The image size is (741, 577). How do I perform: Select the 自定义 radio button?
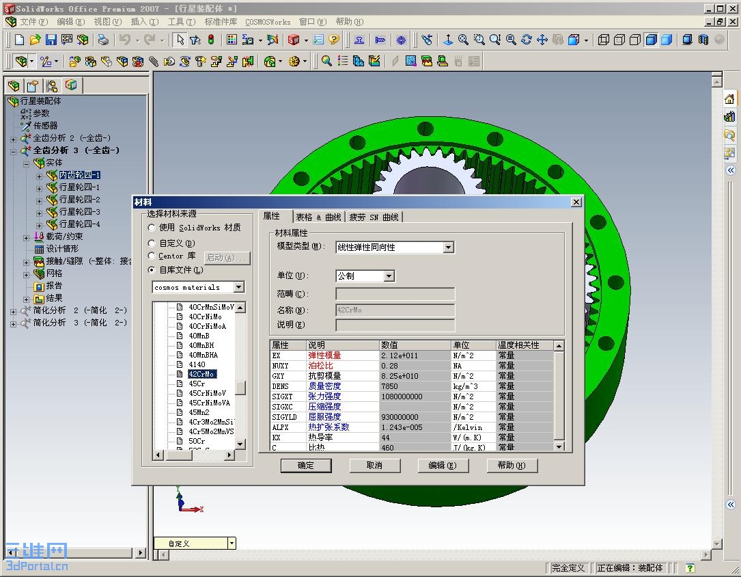click(x=152, y=243)
